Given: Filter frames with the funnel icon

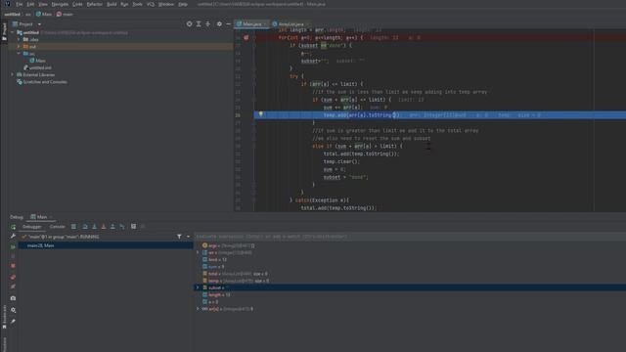Looking at the screenshot, I should (x=179, y=237).
